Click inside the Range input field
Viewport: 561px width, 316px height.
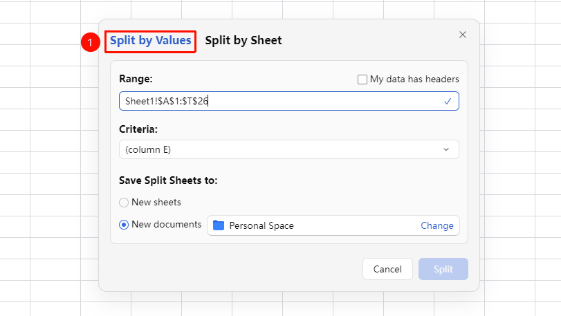click(x=288, y=101)
